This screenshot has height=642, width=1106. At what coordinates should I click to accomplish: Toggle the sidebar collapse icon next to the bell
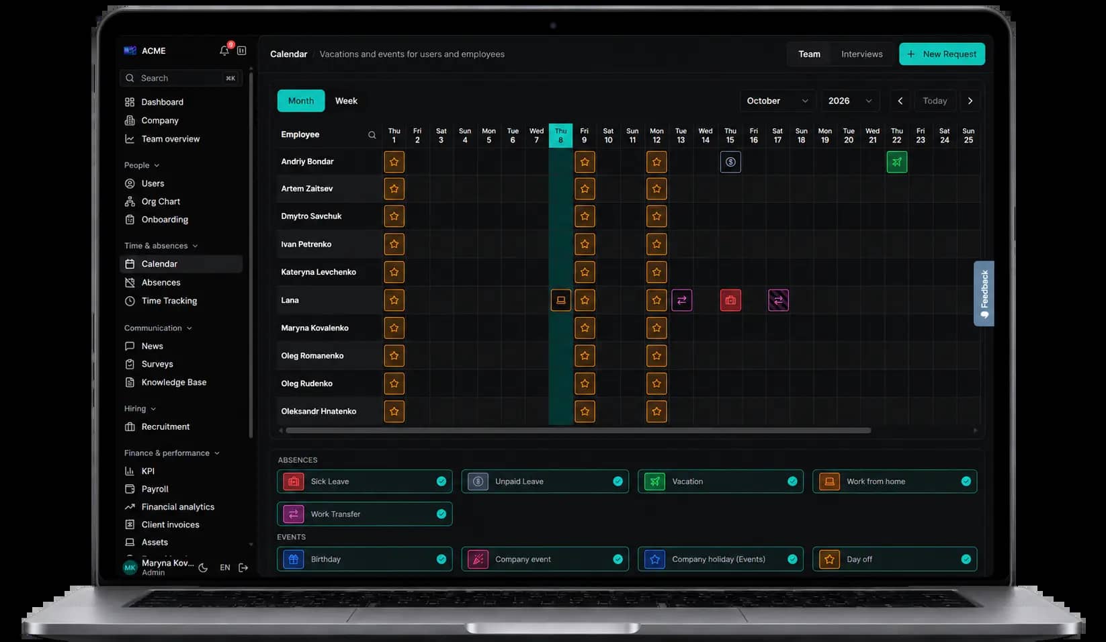pyautogui.click(x=242, y=50)
